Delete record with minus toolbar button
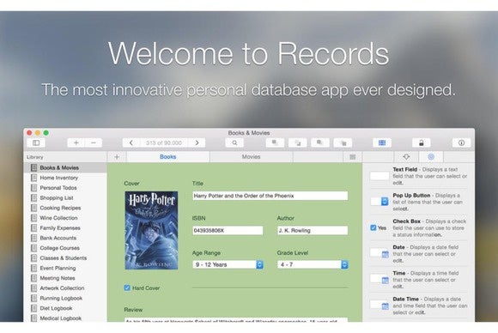This screenshot has width=498, height=333. click(94, 142)
